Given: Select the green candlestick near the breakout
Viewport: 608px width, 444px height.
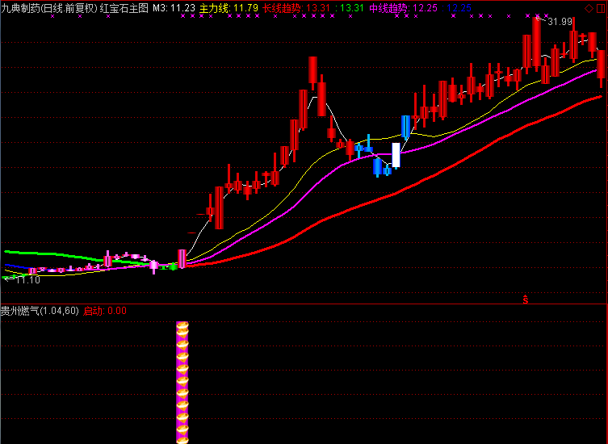Looking at the screenshot, I should point(173,266).
